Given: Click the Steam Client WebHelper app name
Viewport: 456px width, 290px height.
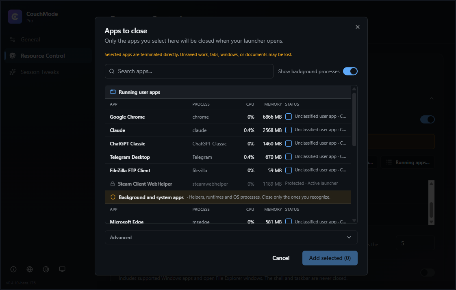Looking at the screenshot, I should 145,184.
